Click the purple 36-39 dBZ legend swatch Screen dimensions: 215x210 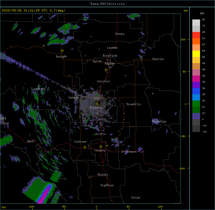coord(196,85)
